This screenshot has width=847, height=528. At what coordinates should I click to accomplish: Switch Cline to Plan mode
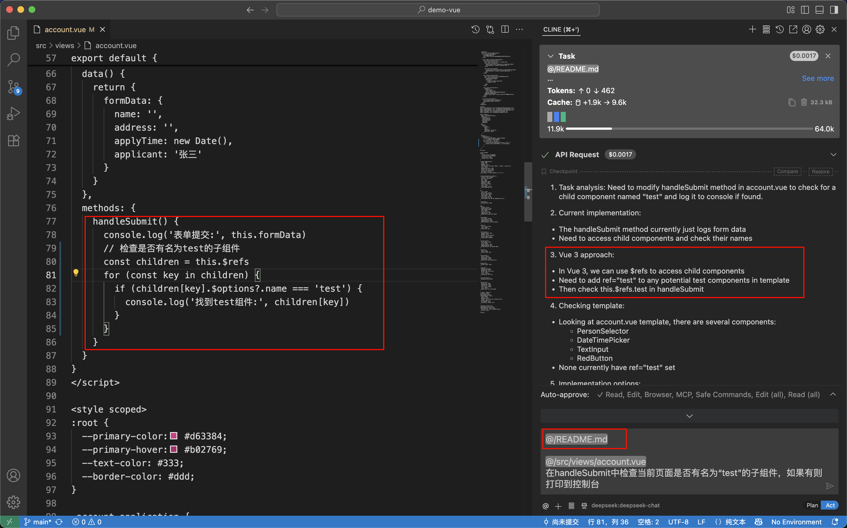812,505
